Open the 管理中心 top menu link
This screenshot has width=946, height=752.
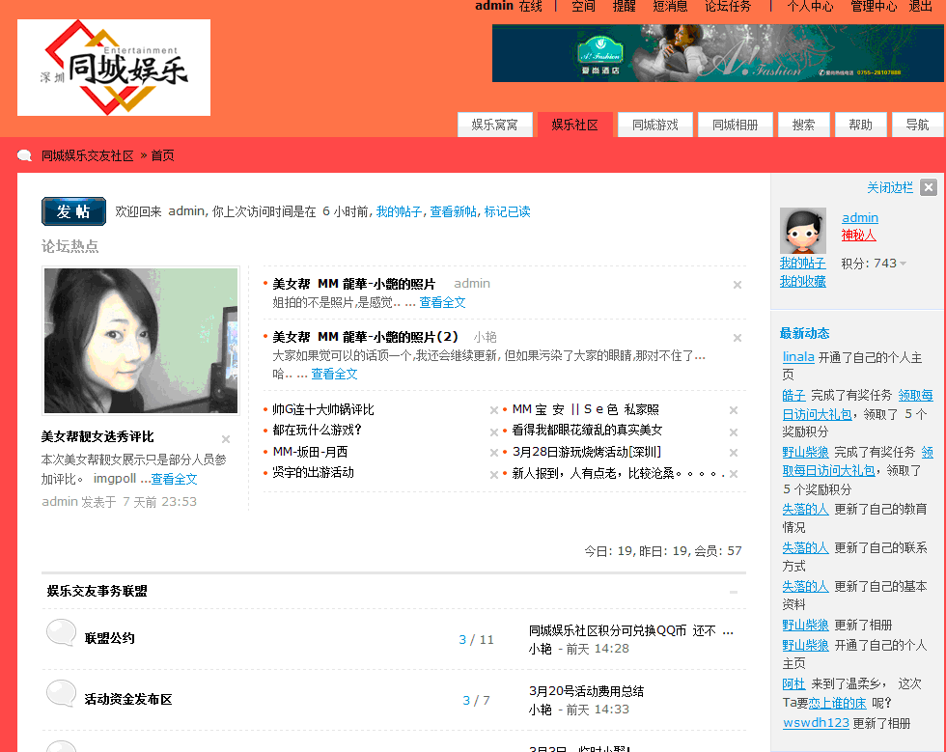click(x=874, y=6)
